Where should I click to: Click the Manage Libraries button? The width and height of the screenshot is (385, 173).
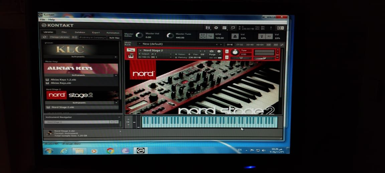tap(59, 37)
